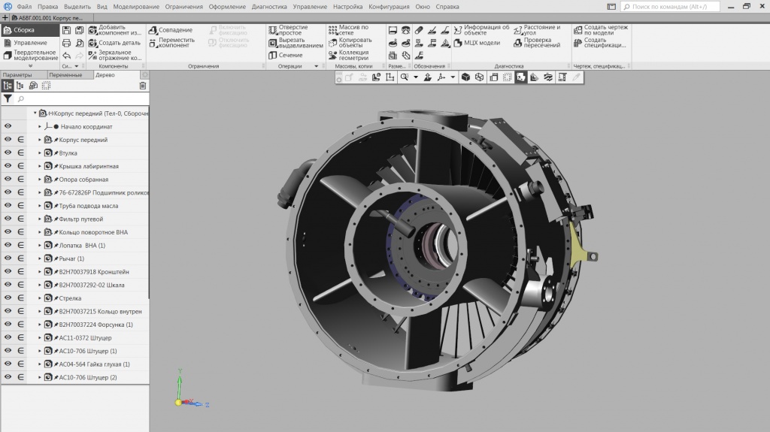This screenshot has height=432, width=770.
Task: Click the Save icon in the toolbar
Action: (67, 30)
